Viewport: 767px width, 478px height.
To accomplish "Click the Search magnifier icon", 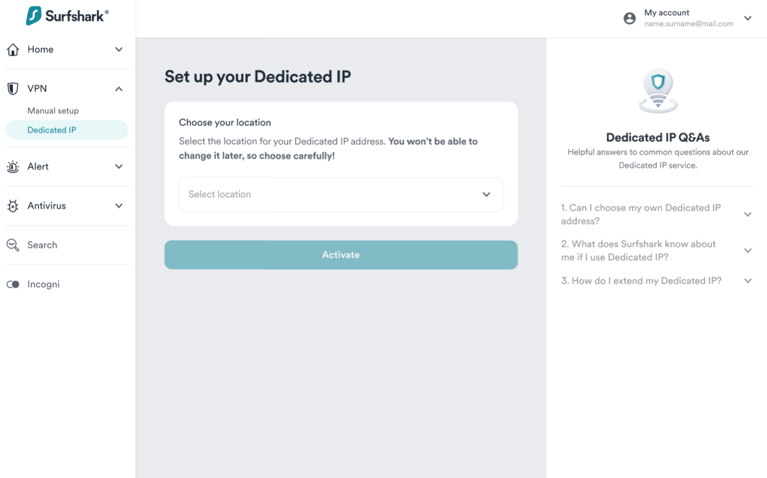I will (13, 245).
